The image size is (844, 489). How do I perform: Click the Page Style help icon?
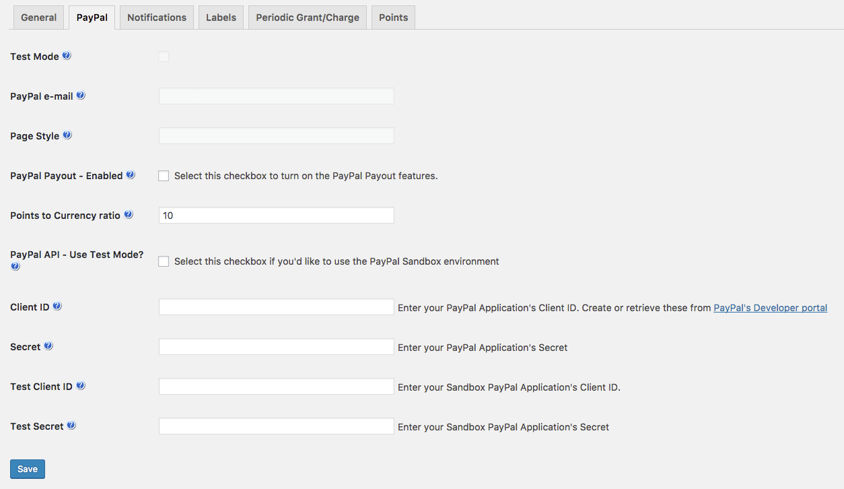(x=67, y=135)
